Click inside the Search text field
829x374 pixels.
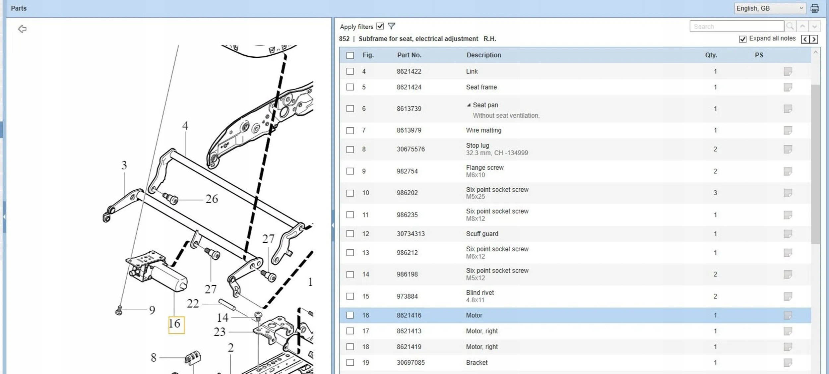tap(736, 26)
